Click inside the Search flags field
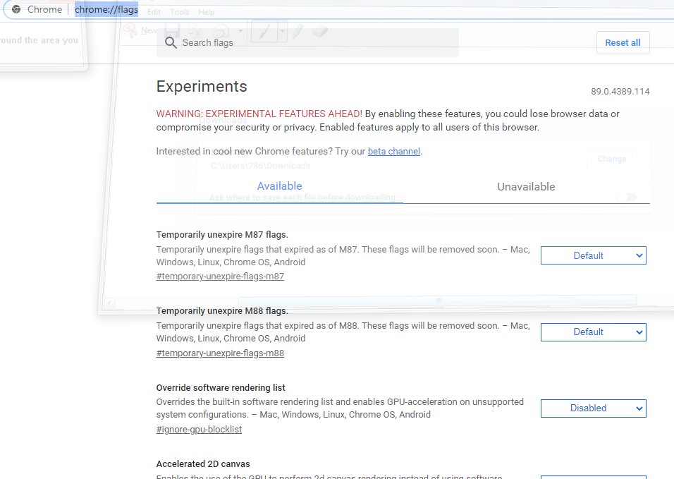Viewport: 674px width, 479px height. tap(307, 42)
